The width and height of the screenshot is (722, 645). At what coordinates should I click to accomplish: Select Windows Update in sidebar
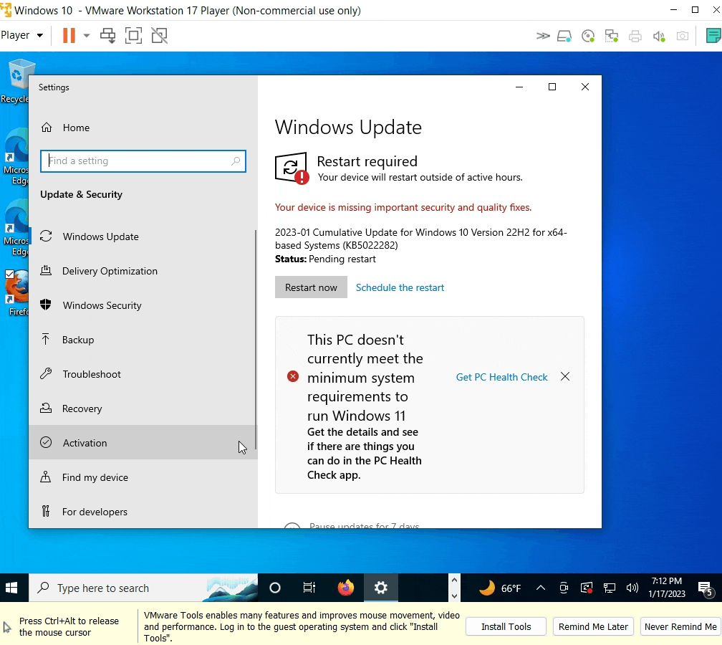click(143, 236)
